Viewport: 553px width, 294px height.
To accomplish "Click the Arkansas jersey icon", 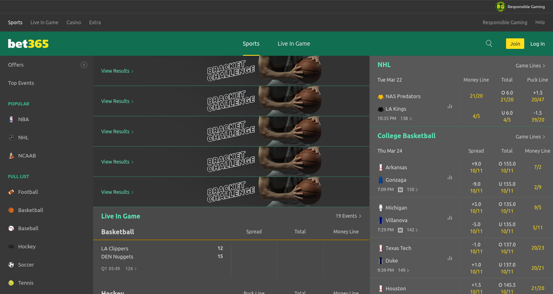I will [381, 167].
